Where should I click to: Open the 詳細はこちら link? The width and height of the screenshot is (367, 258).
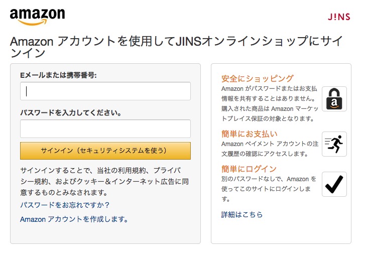[x=242, y=214]
